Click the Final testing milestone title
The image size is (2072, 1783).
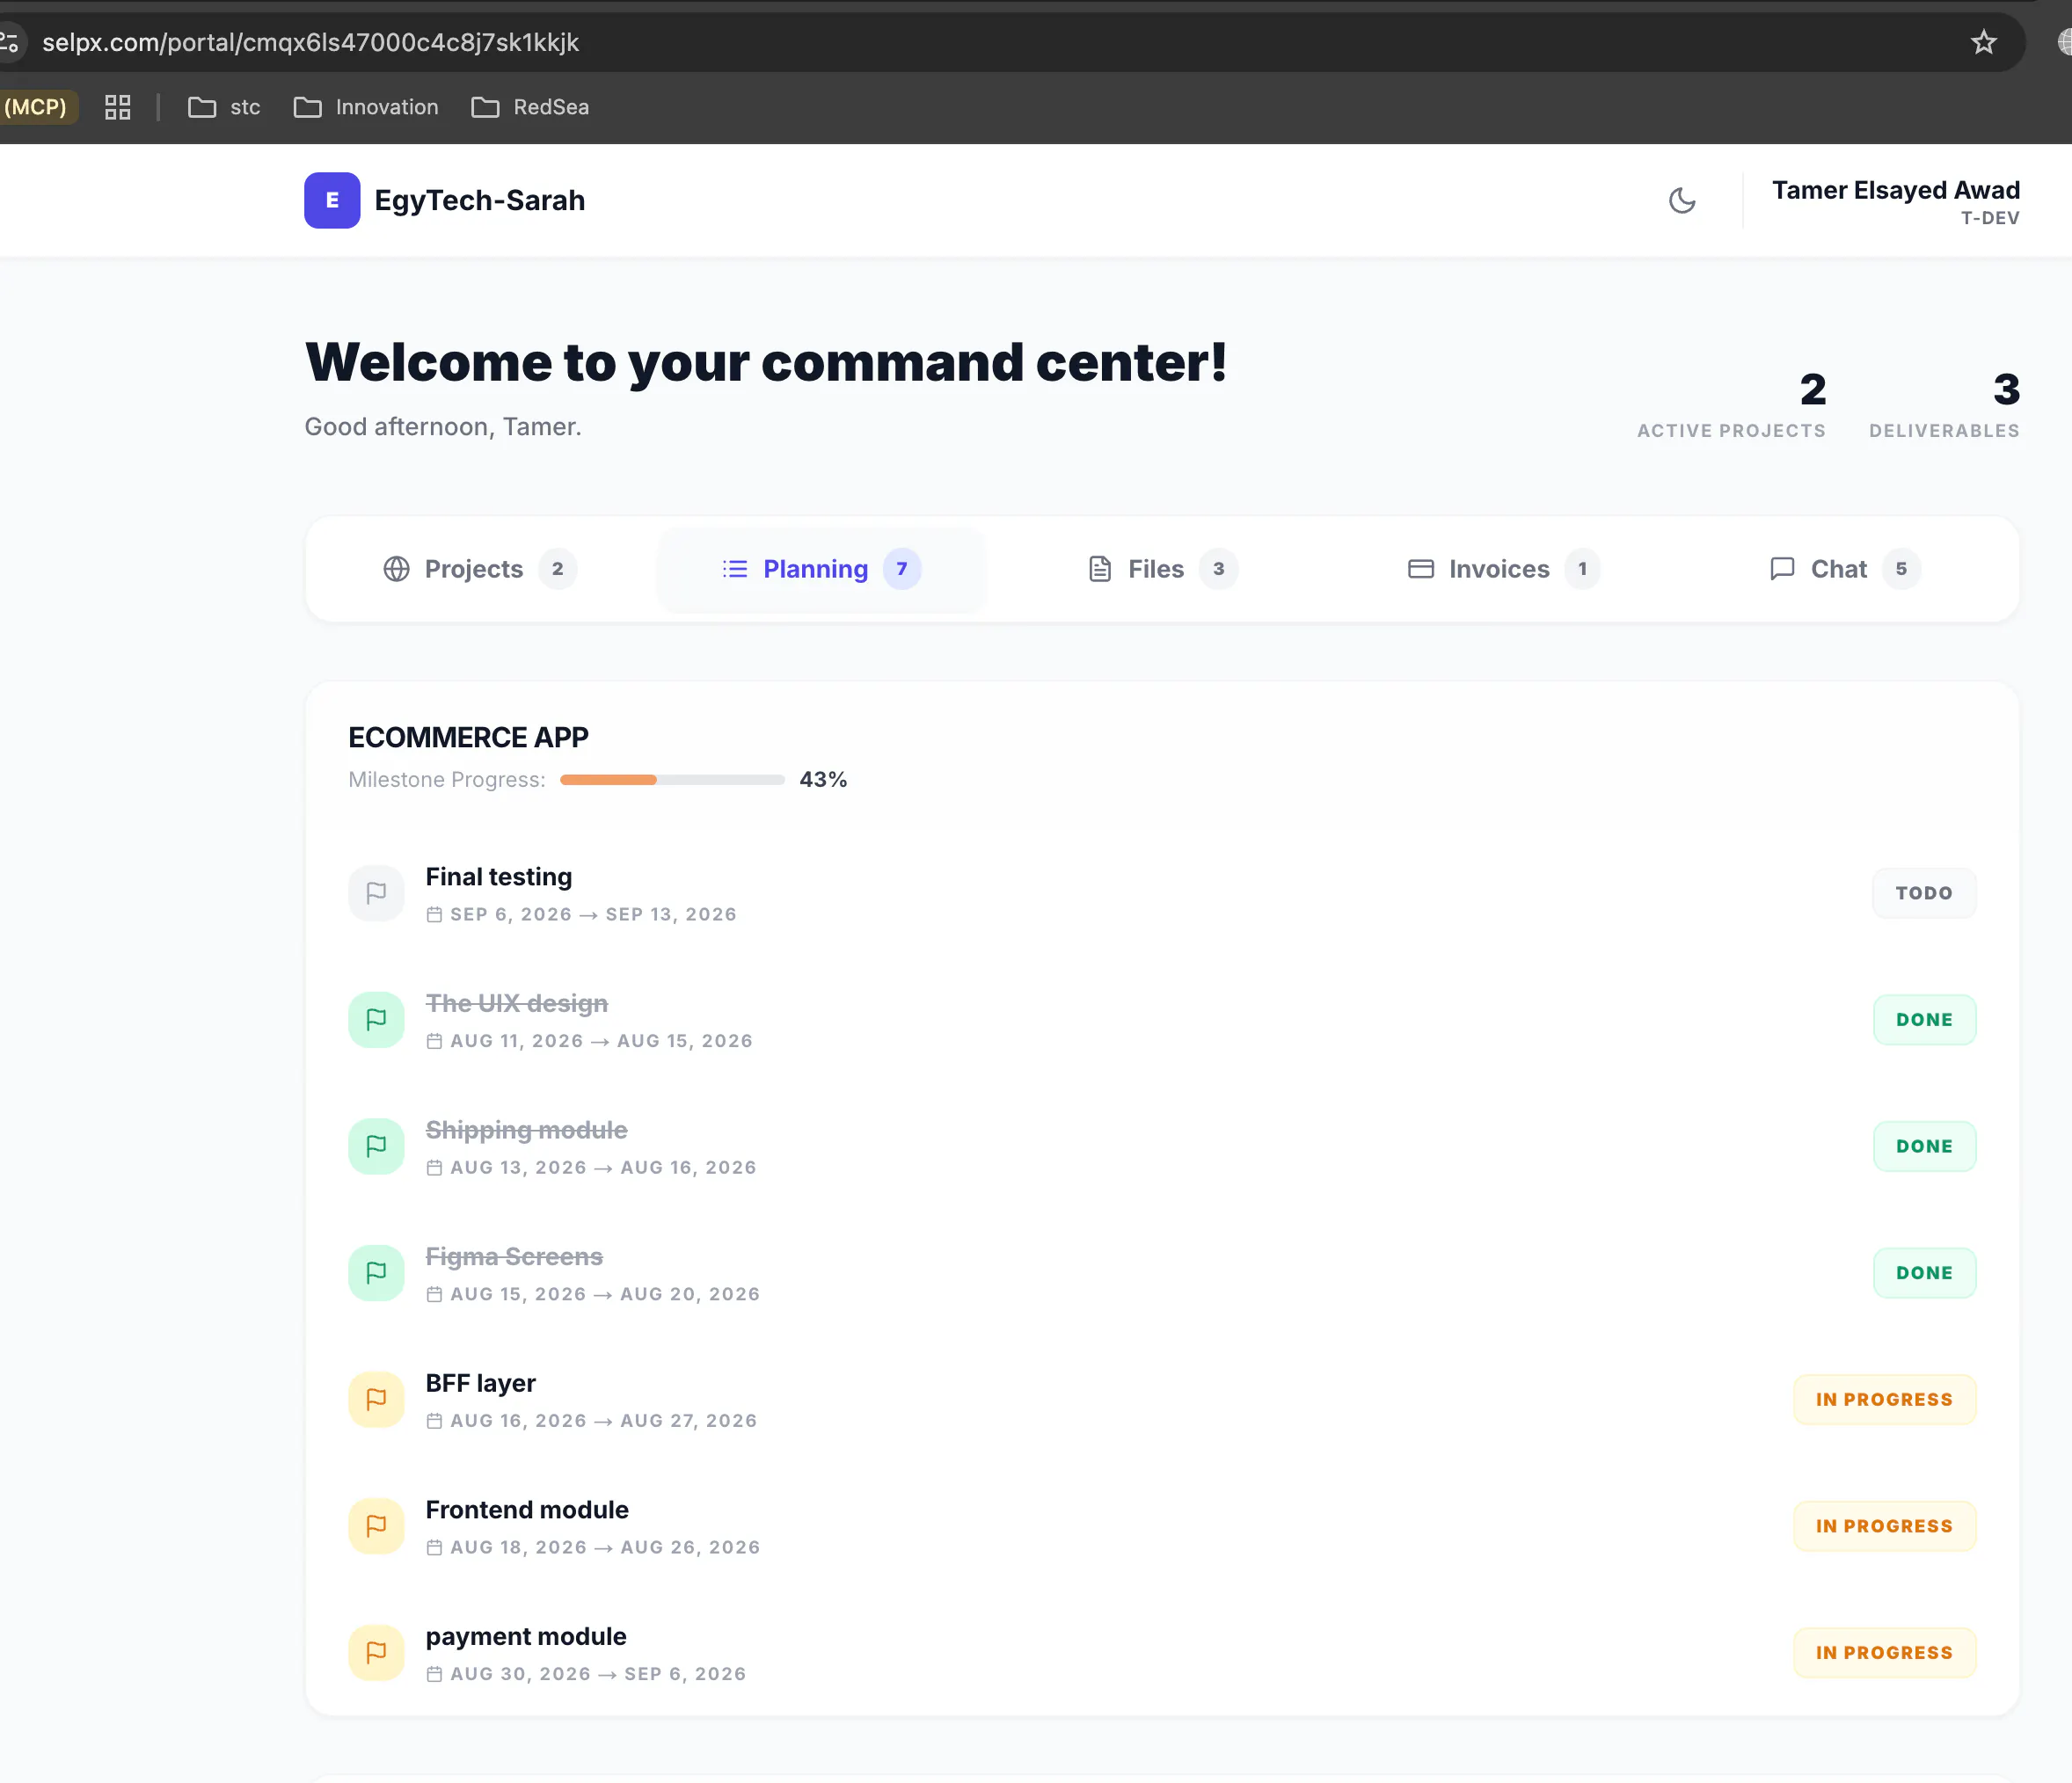point(499,877)
